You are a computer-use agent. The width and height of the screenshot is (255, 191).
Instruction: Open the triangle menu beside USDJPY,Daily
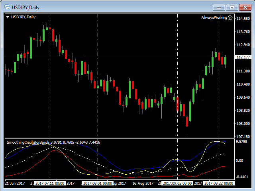click(8, 17)
